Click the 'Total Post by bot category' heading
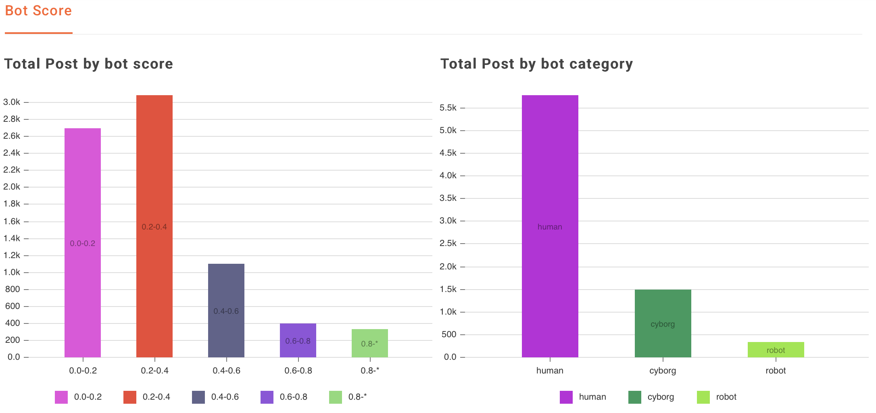Image resolution: width=876 pixels, height=413 pixels. click(536, 64)
